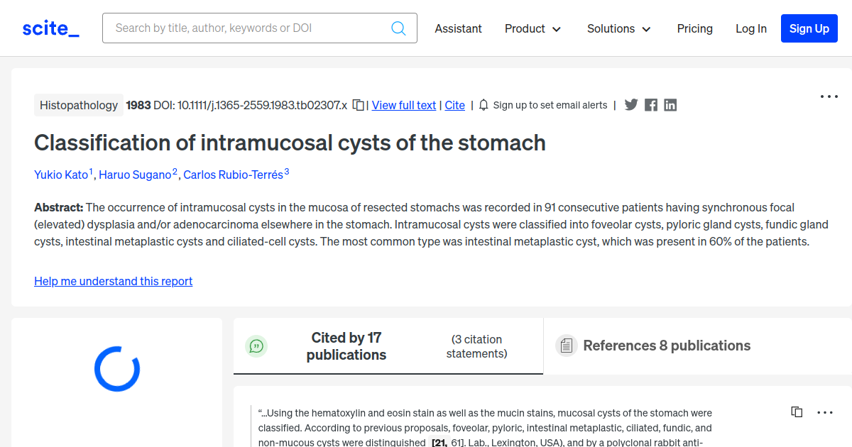Share on LinkedIn icon
Screen dimensions: 852x447
tap(670, 105)
